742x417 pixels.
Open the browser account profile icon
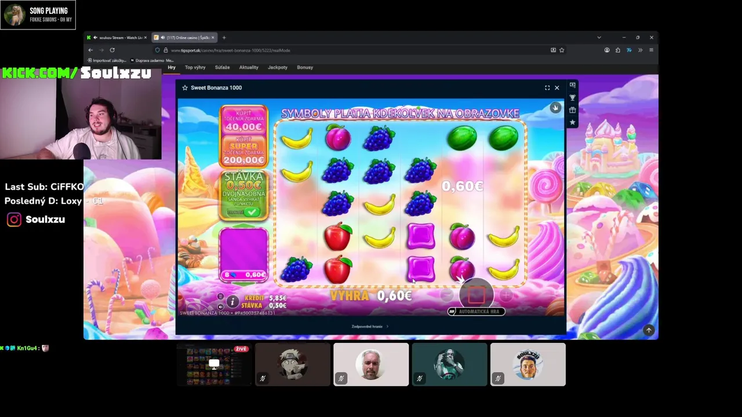[x=607, y=50]
